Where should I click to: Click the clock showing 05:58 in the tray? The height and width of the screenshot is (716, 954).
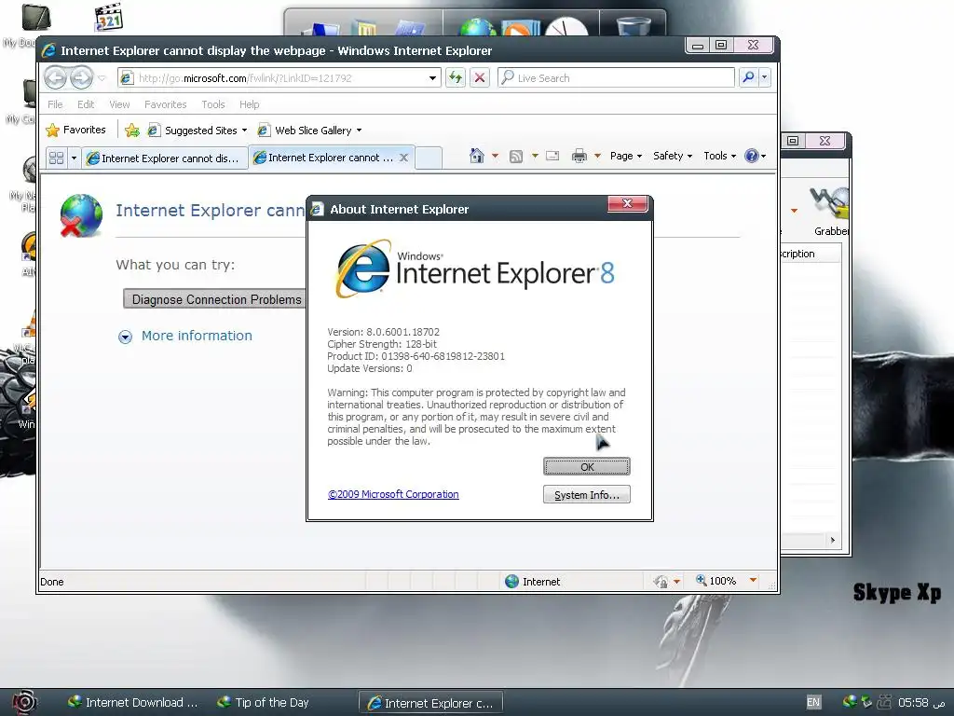point(913,703)
